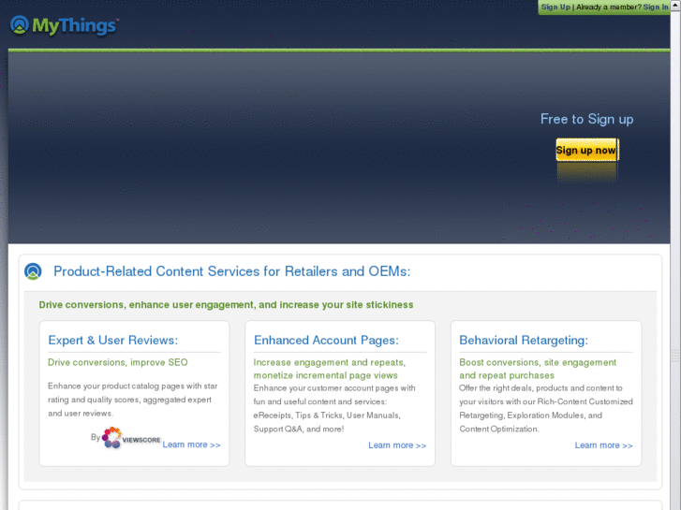
Task: Click 'Already a member?' text
Action: (609, 7)
